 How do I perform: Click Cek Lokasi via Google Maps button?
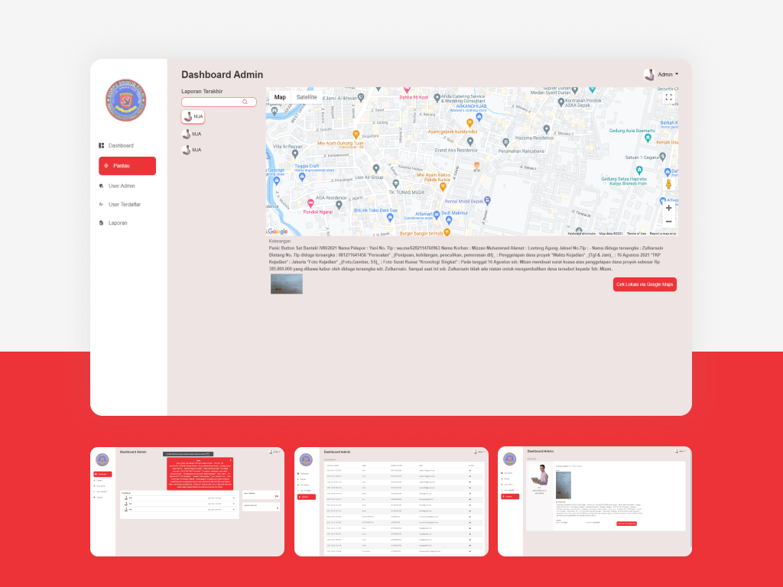pos(645,284)
